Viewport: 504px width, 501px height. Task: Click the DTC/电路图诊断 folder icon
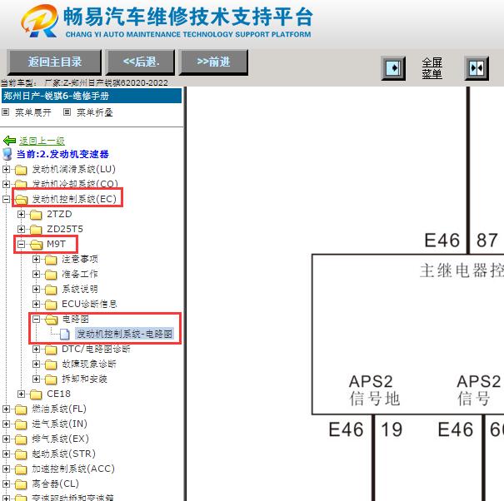click(51, 350)
